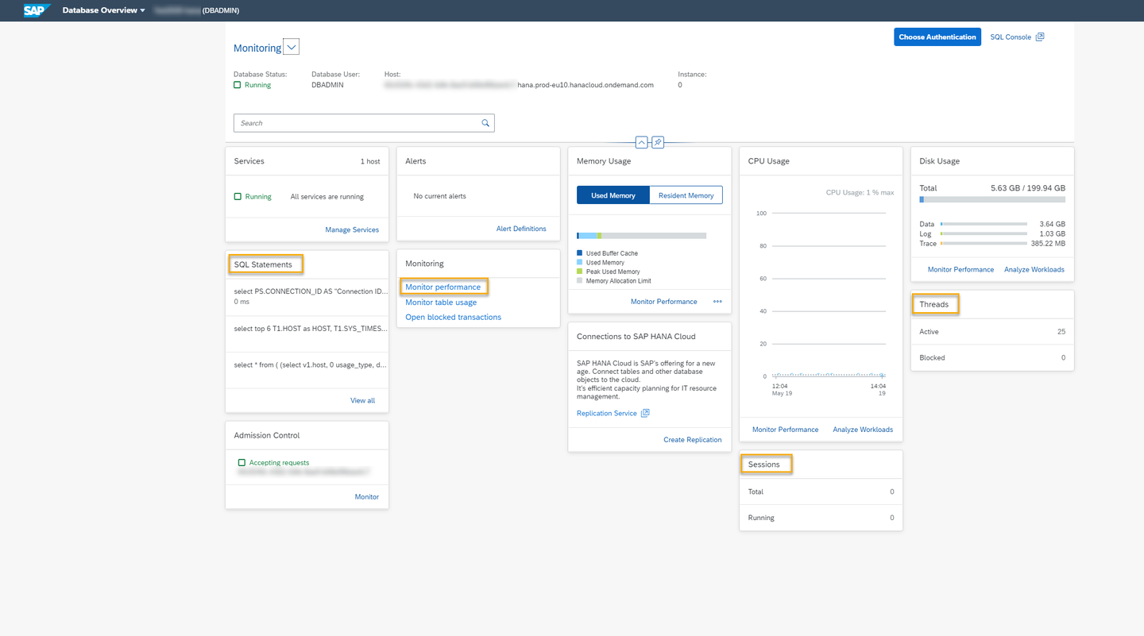Click the Data disk usage bar
Viewport: 1144px width, 636px height.
tap(984, 224)
